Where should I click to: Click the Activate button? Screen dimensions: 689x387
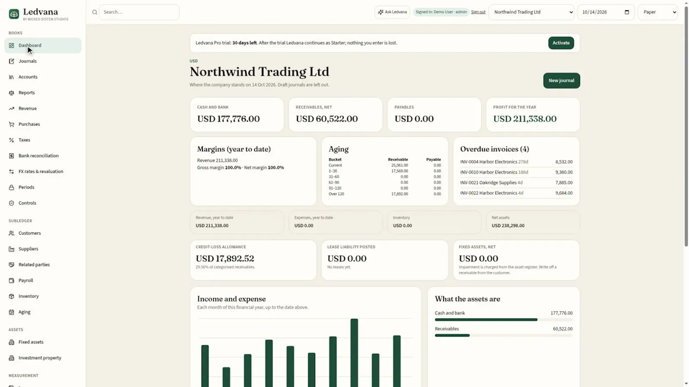pyautogui.click(x=561, y=43)
